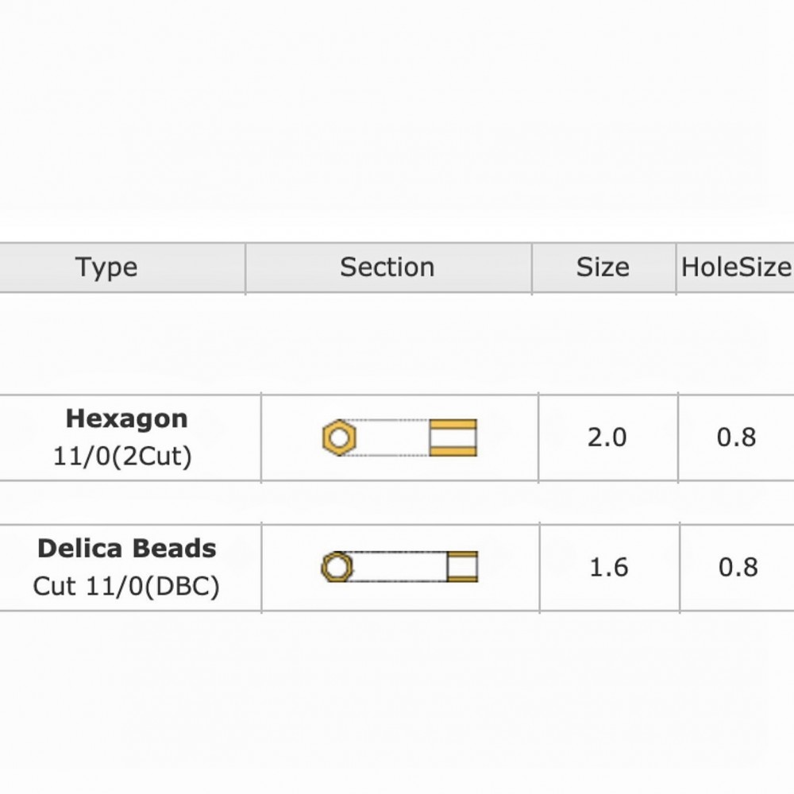Click the side-view bead icon in Delica Beads row
This screenshot has width=794, height=794.
462,567
